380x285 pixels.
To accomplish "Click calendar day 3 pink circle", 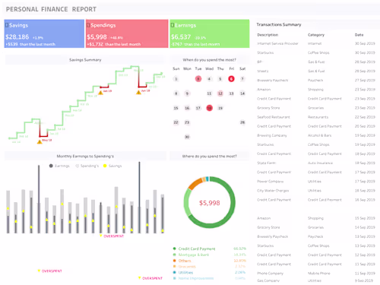I will click(x=198, y=79).
